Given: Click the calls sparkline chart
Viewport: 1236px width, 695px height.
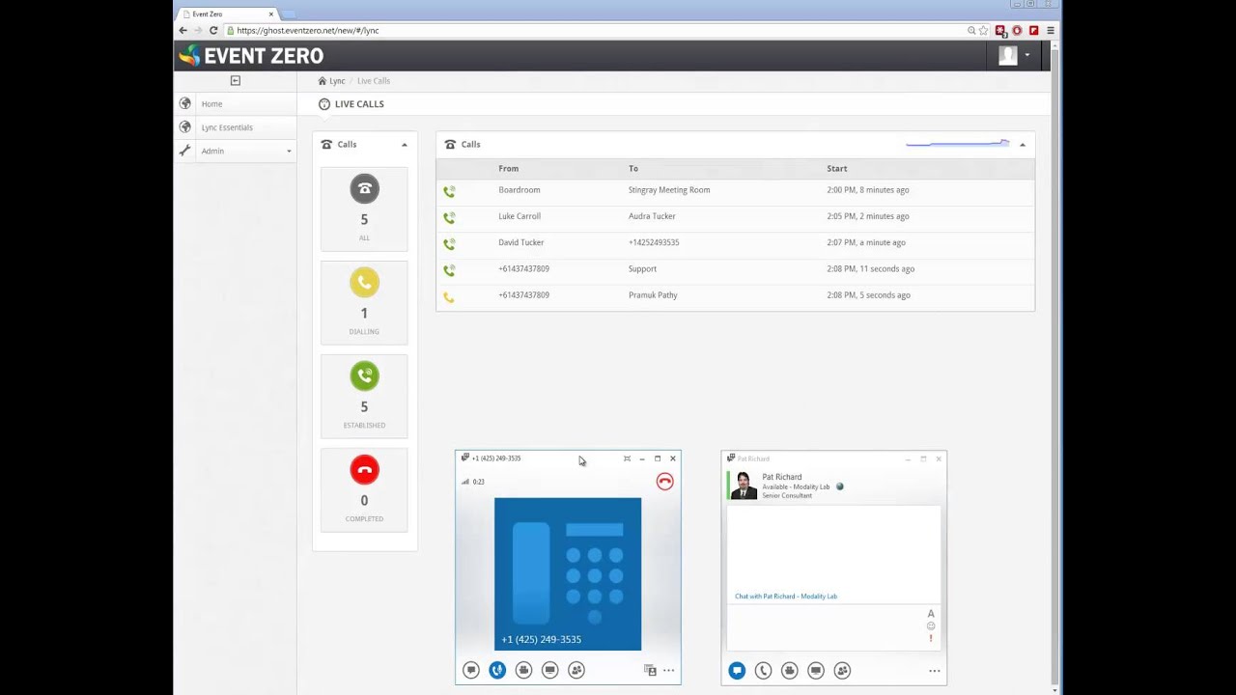Looking at the screenshot, I should 958,144.
